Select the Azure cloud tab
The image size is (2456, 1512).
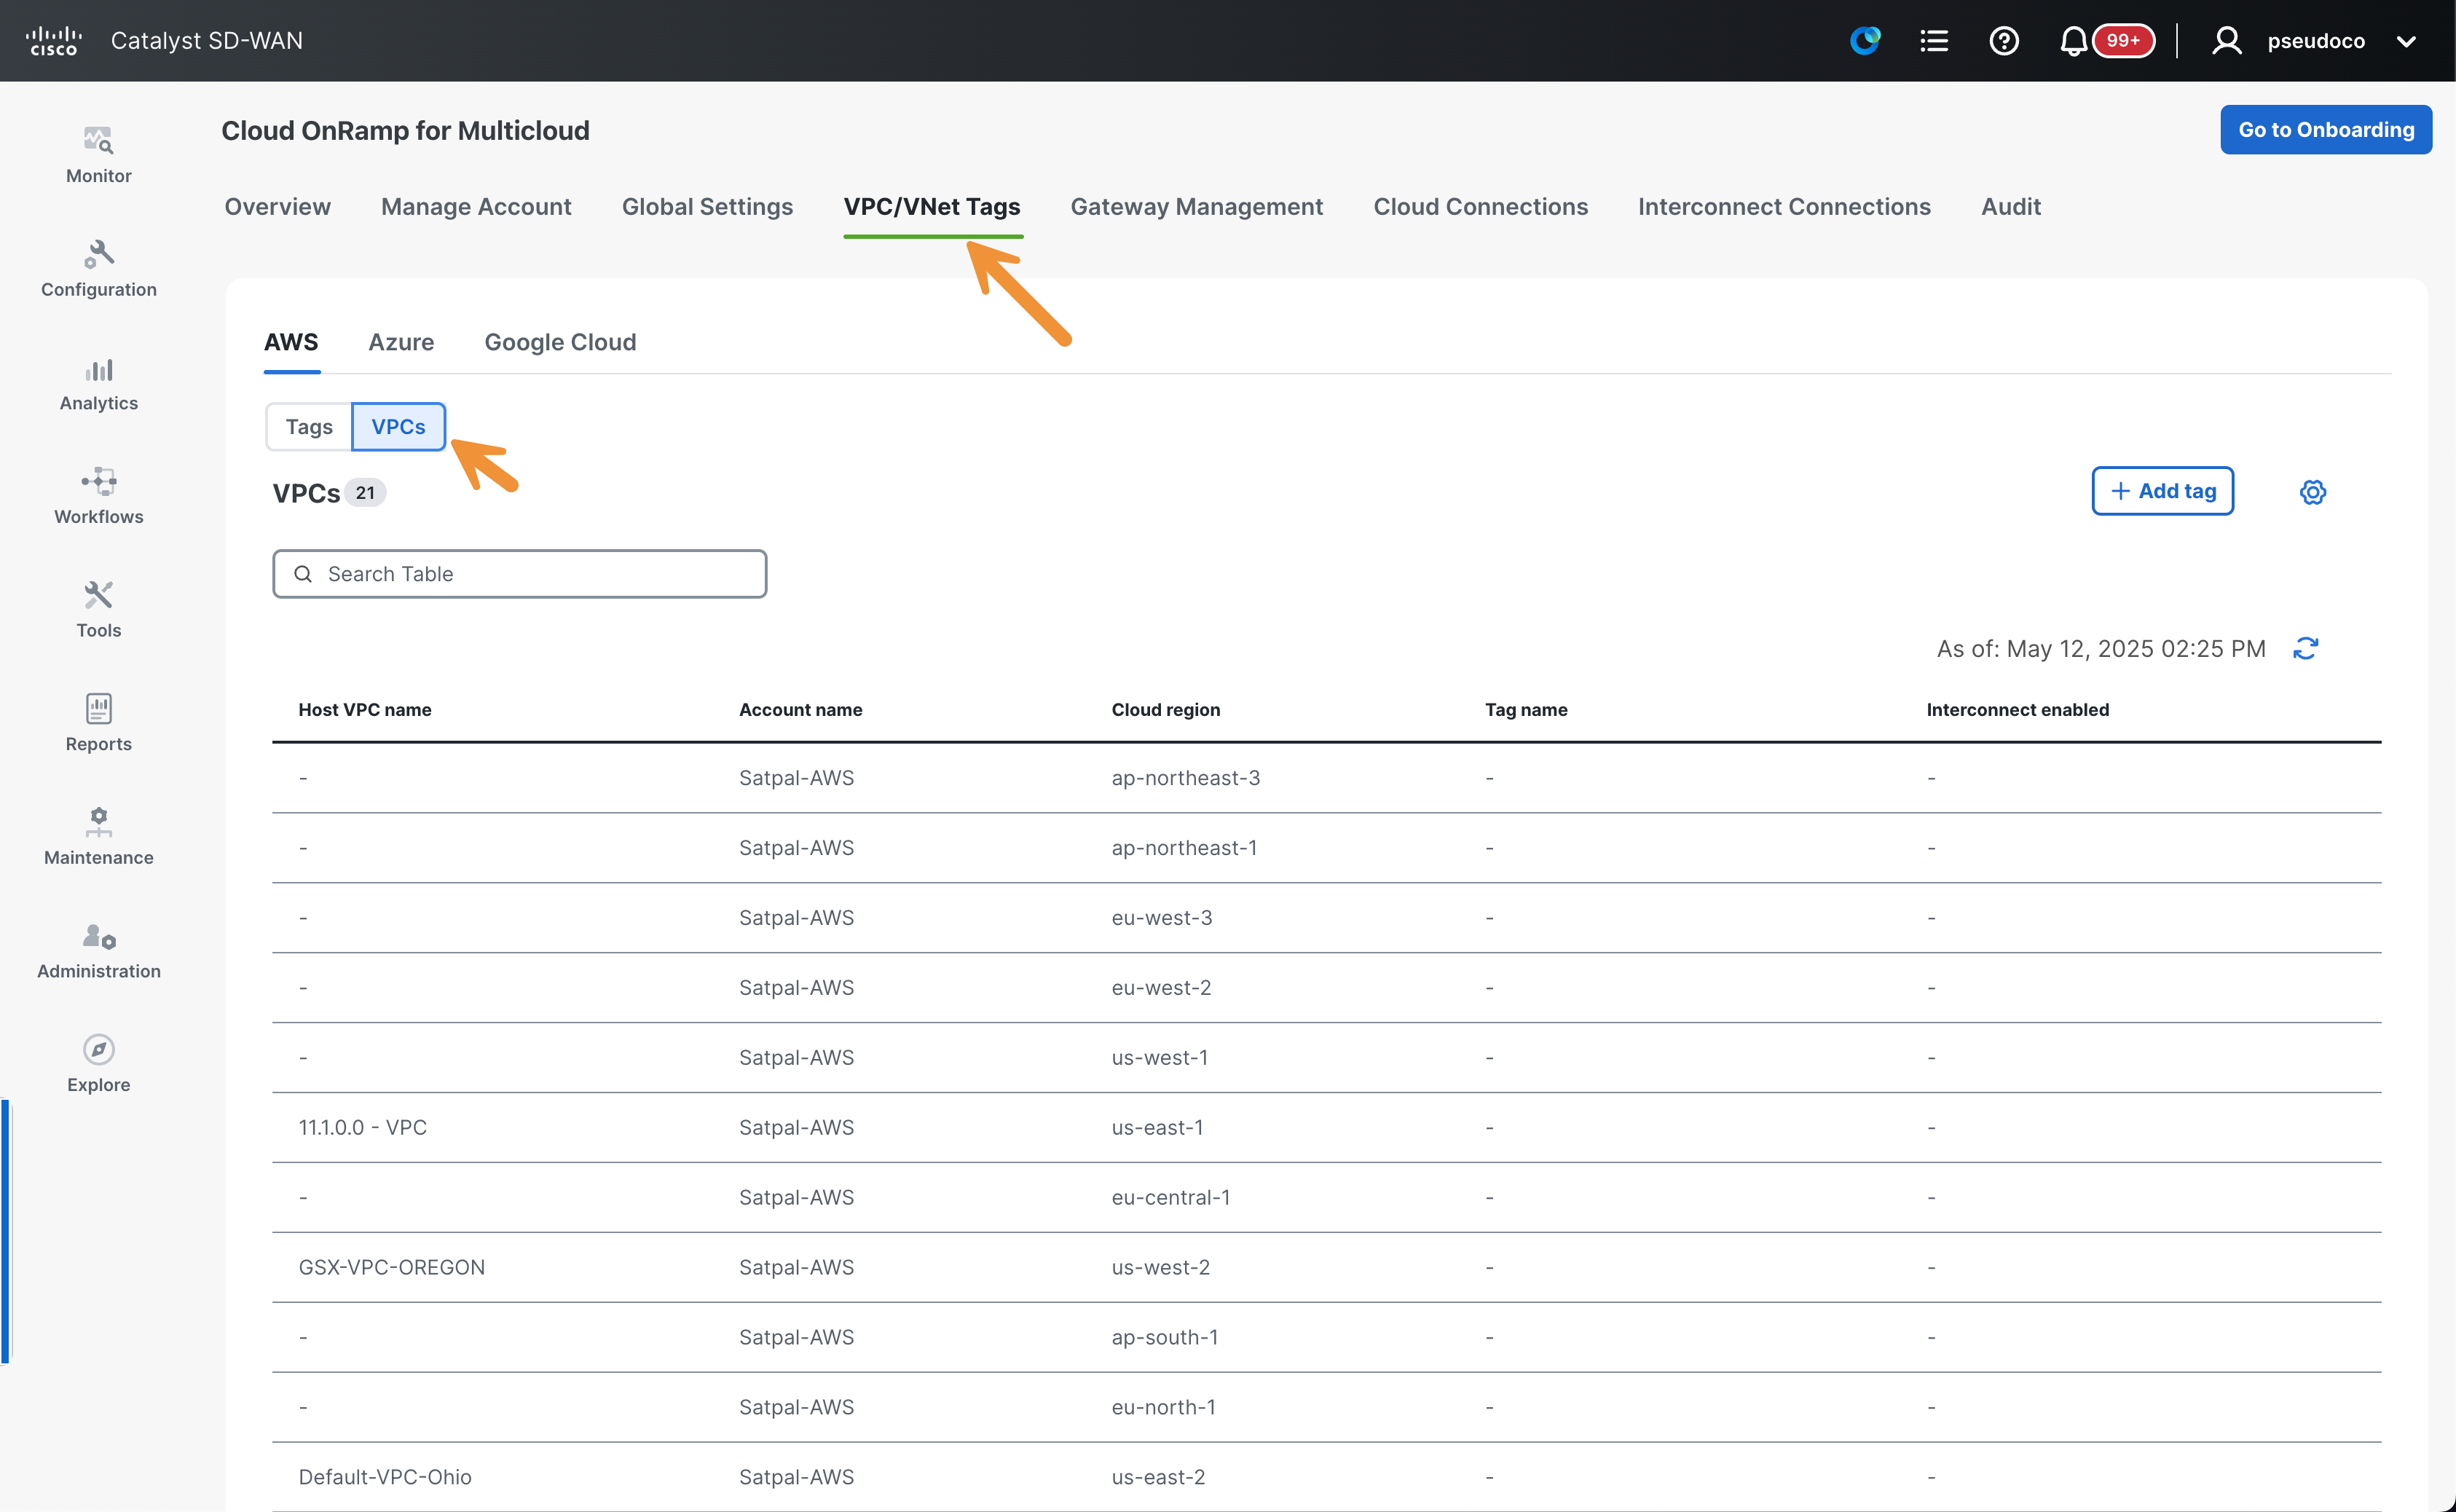401,342
